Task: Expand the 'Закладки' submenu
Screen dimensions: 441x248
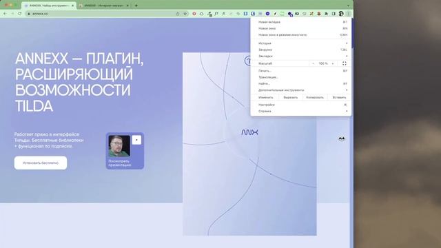Action: (x=301, y=56)
